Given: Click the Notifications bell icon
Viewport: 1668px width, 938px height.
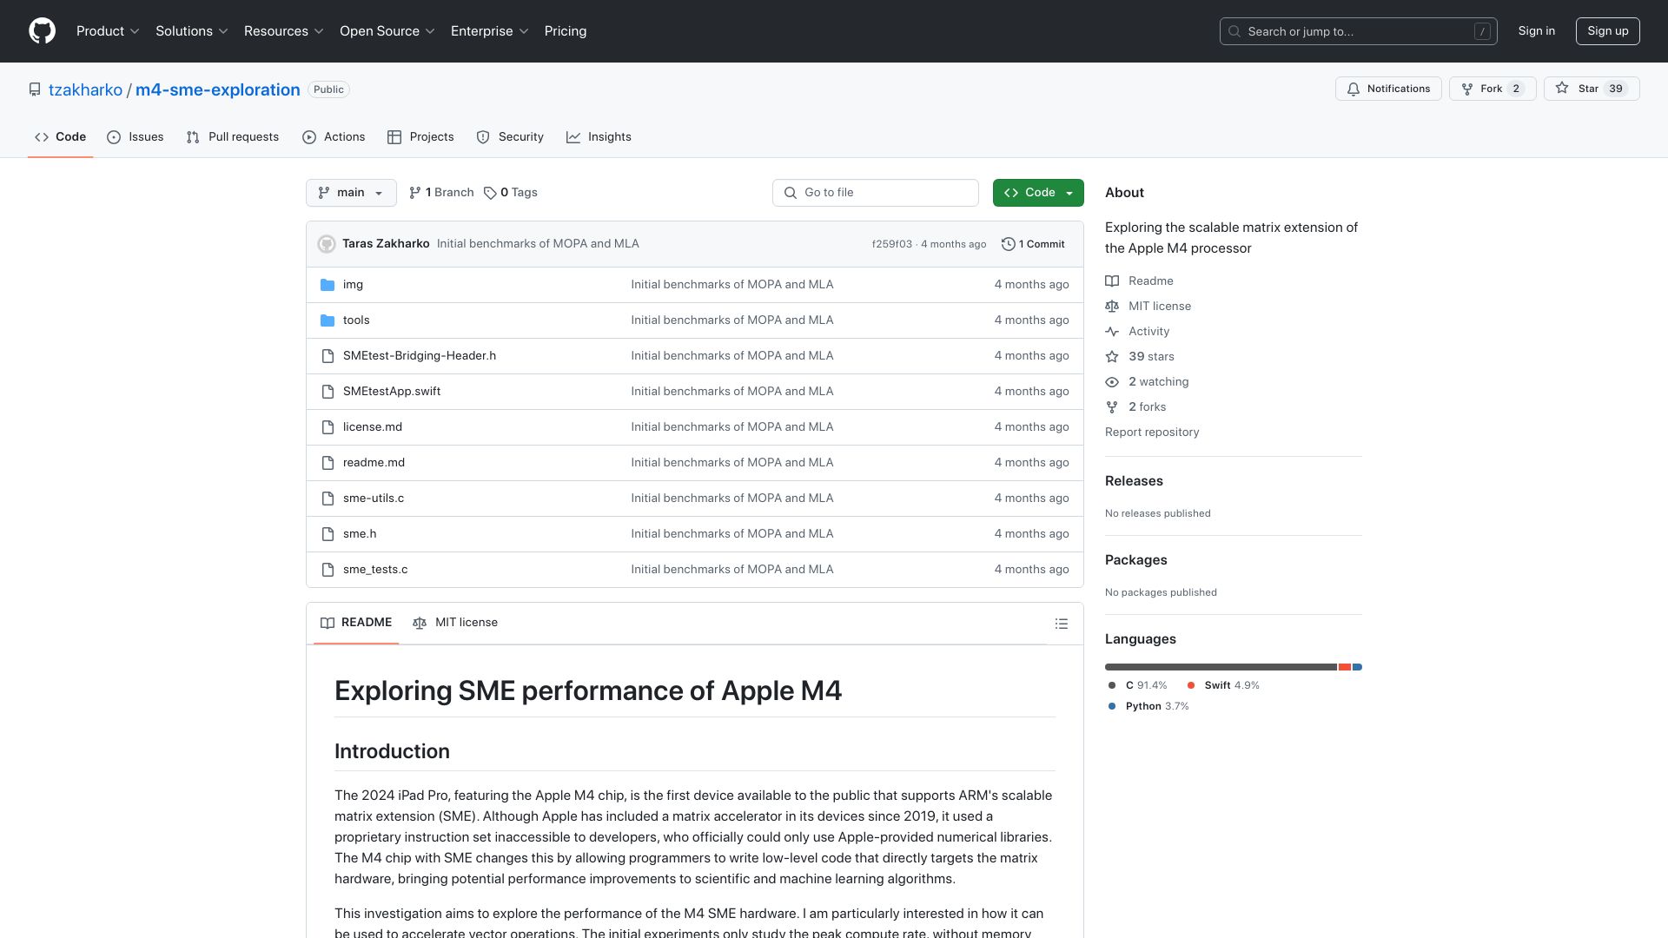Looking at the screenshot, I should (1354, 89).
